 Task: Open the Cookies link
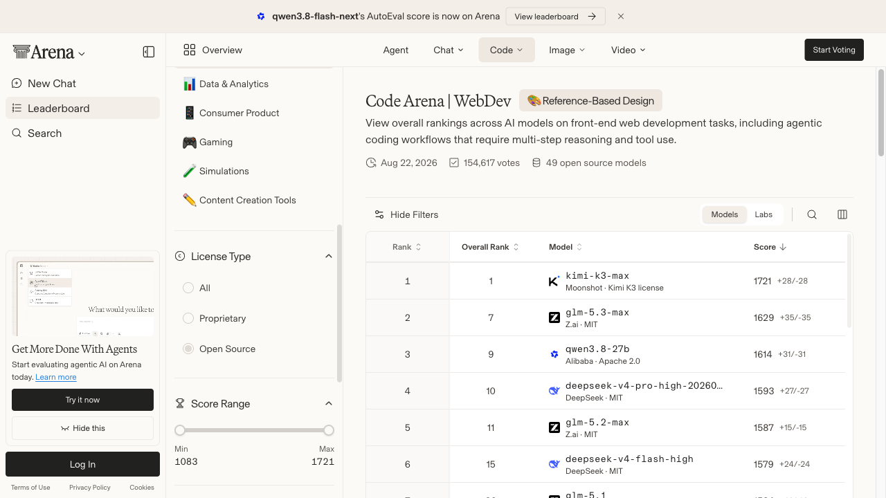[142, 488]
